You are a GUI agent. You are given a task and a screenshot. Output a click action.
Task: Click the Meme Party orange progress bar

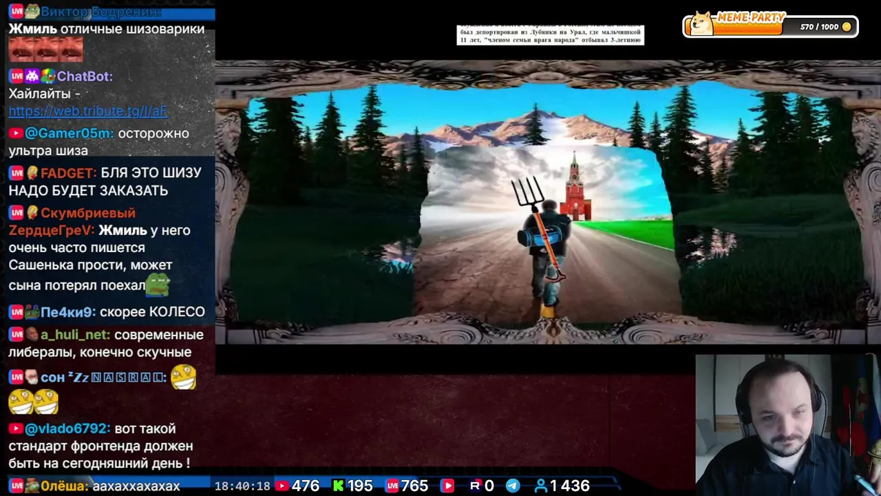[748, 27]
